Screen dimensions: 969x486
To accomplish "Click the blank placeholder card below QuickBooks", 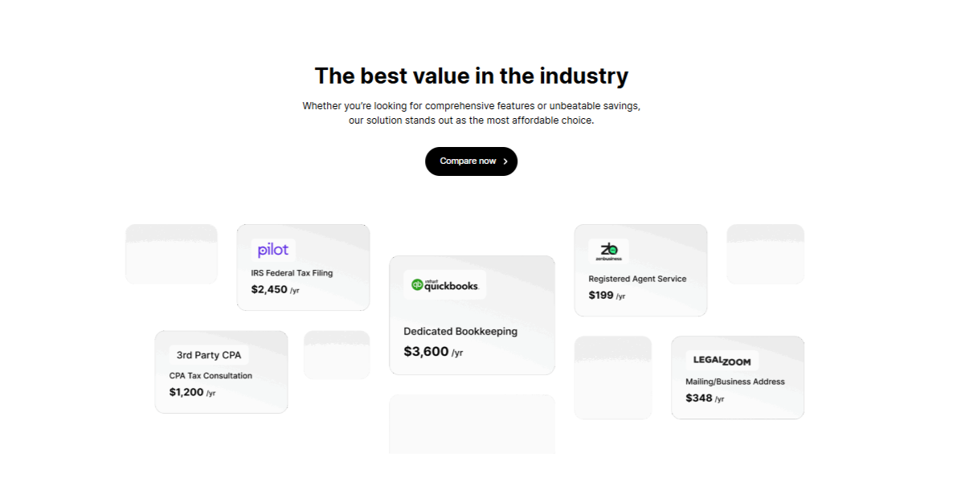I will [x=472, y=424].
